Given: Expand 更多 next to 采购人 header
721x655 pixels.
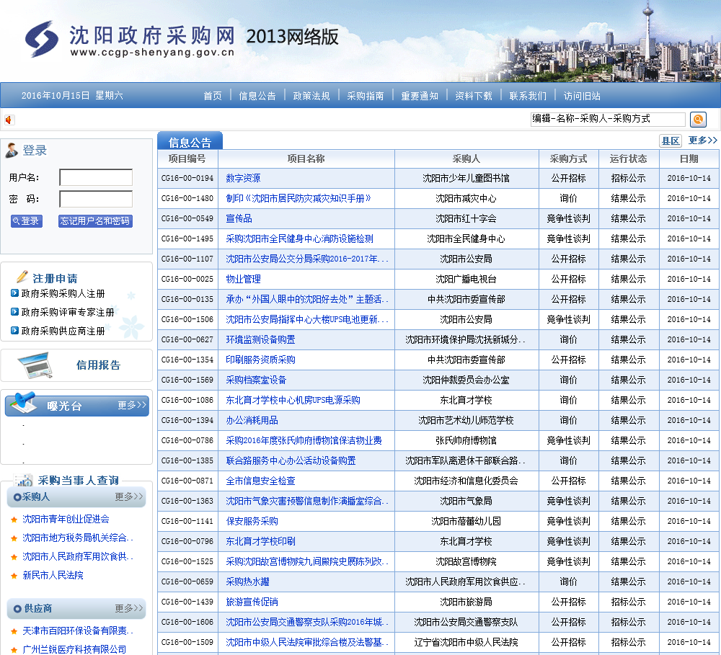Looking at the screenshot, I should [x=129, y=496].
